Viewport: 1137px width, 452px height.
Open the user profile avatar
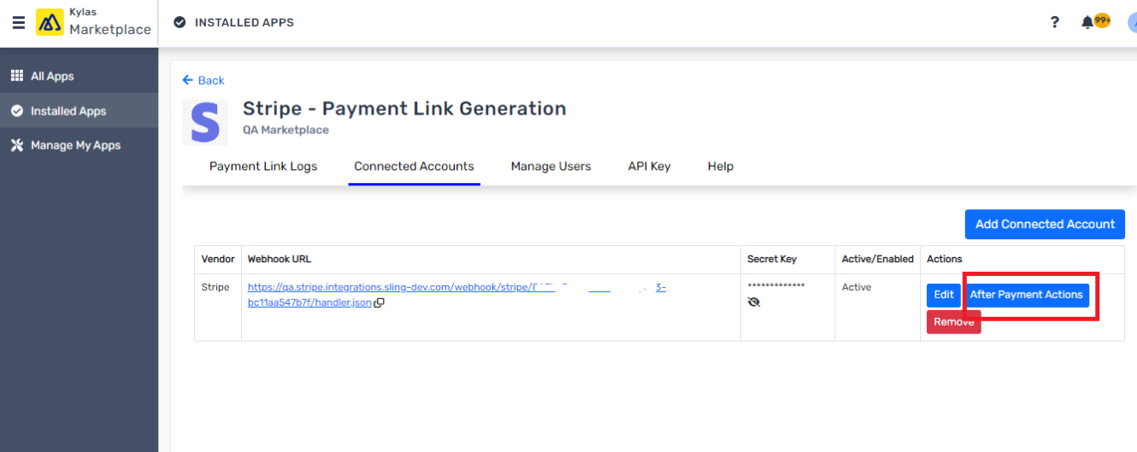pos(1132,22)
